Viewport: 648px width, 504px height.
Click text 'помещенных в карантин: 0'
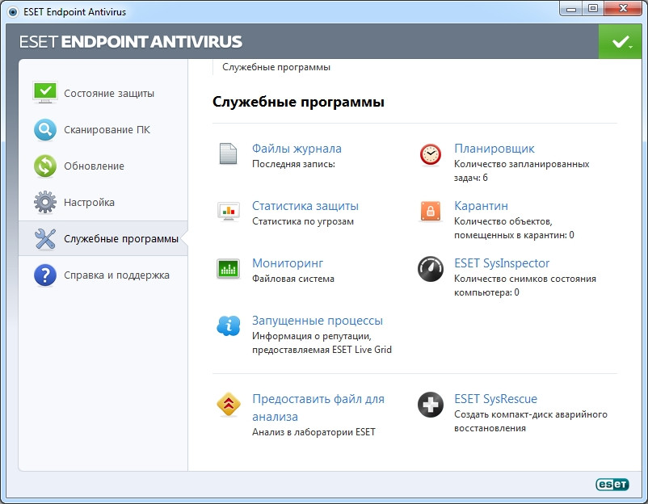(x=514, y=235)
